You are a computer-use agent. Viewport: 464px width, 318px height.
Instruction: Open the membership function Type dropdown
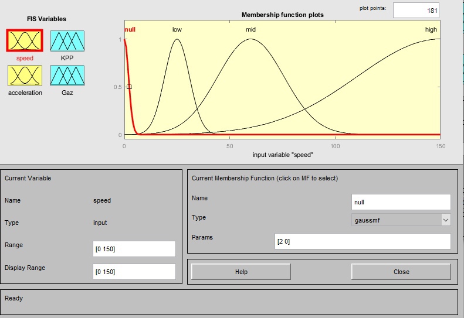401,220
